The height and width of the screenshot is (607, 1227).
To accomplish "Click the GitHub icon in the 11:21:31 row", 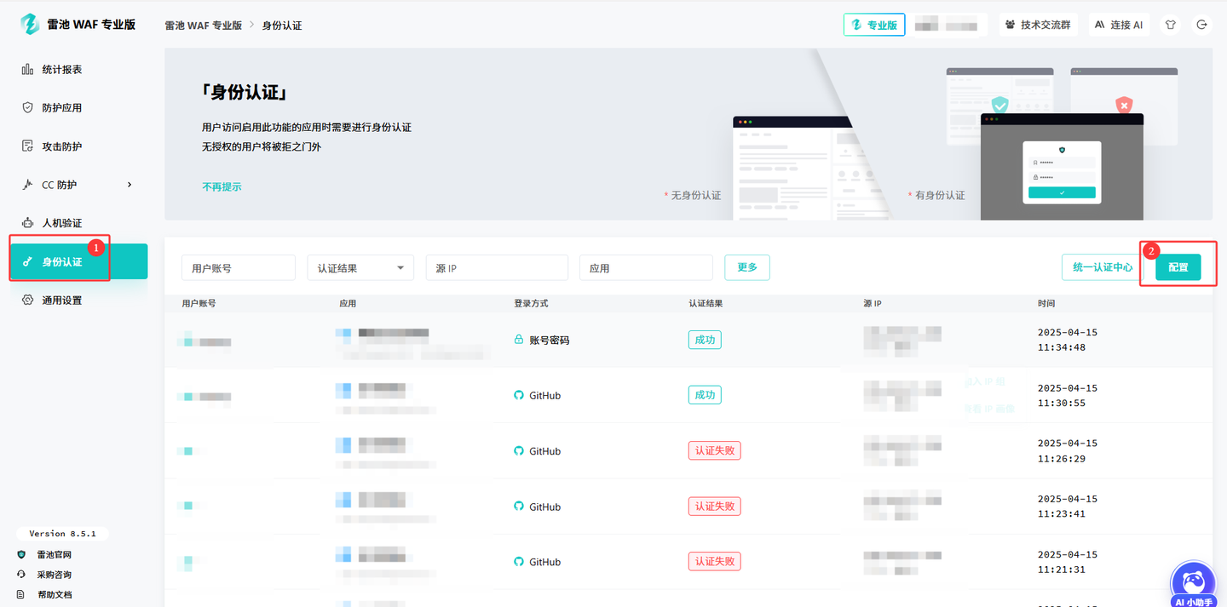I will click(x=518, y=562).
